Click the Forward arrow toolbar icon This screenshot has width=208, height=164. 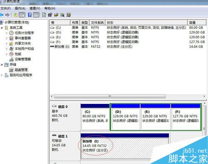pyautogui.click(x=7, y=15)
